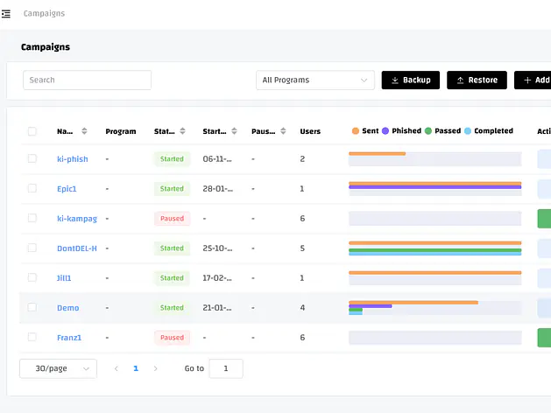Image resolution: width=551 pixels, height=413 pixels.
Task: Open the Franz1 campaign link
Action: (69, 337)
